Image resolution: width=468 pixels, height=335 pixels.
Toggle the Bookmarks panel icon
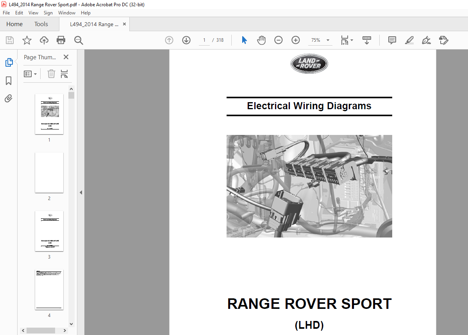[9, 81]
